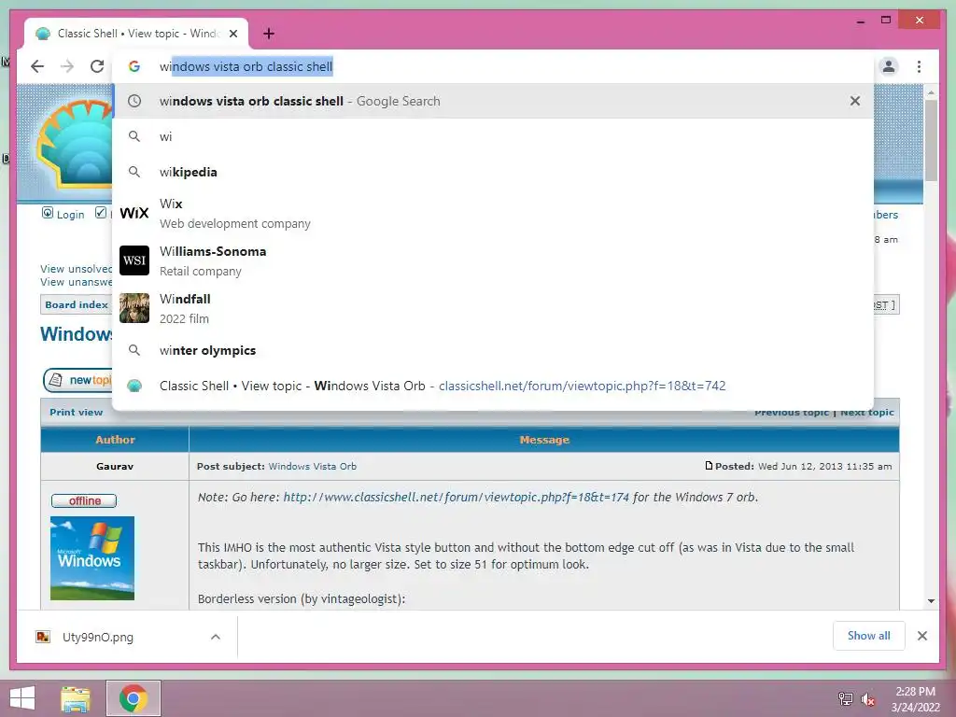The height and width of the screenshot is (717, 956).
Task: Click the Login link
Action: pyautogui.click(x=70, y=215)
